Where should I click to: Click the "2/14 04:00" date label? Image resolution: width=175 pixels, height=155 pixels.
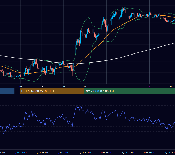click(149, 152)
